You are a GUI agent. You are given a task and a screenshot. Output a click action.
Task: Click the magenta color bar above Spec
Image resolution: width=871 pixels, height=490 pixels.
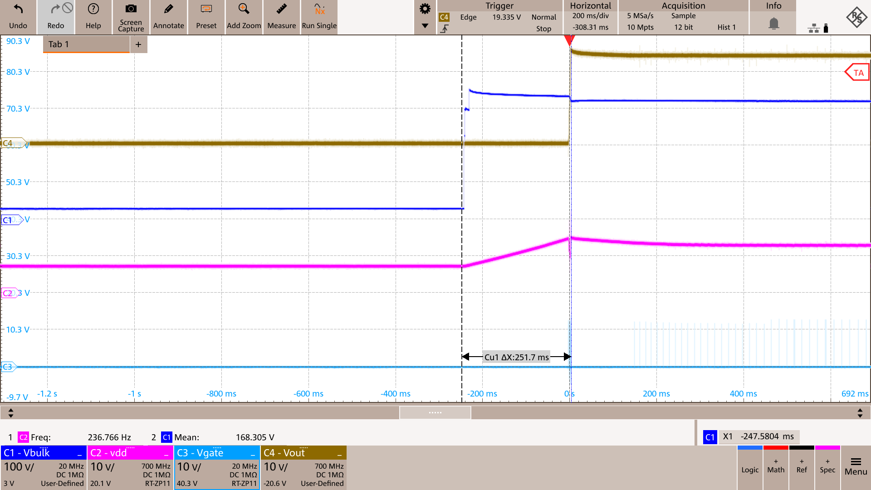click(827, 447)
